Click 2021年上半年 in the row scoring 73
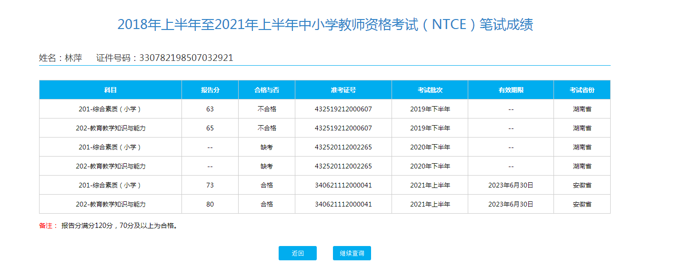This screenshot has height=276, width=674. point(430,185)
